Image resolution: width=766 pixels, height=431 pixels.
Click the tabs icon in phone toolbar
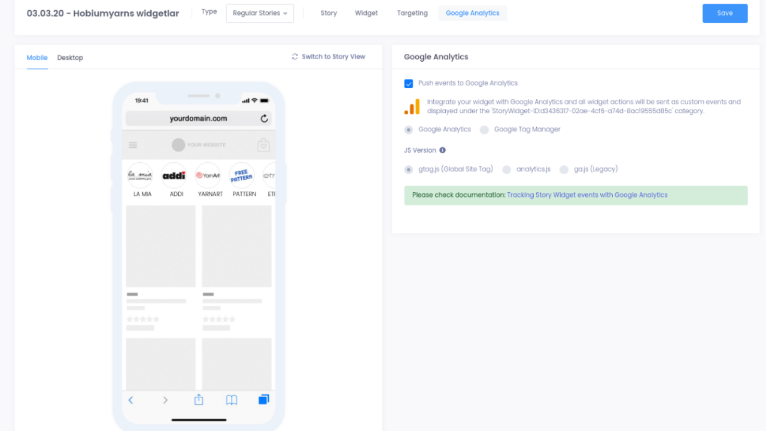tap(263, 399)
